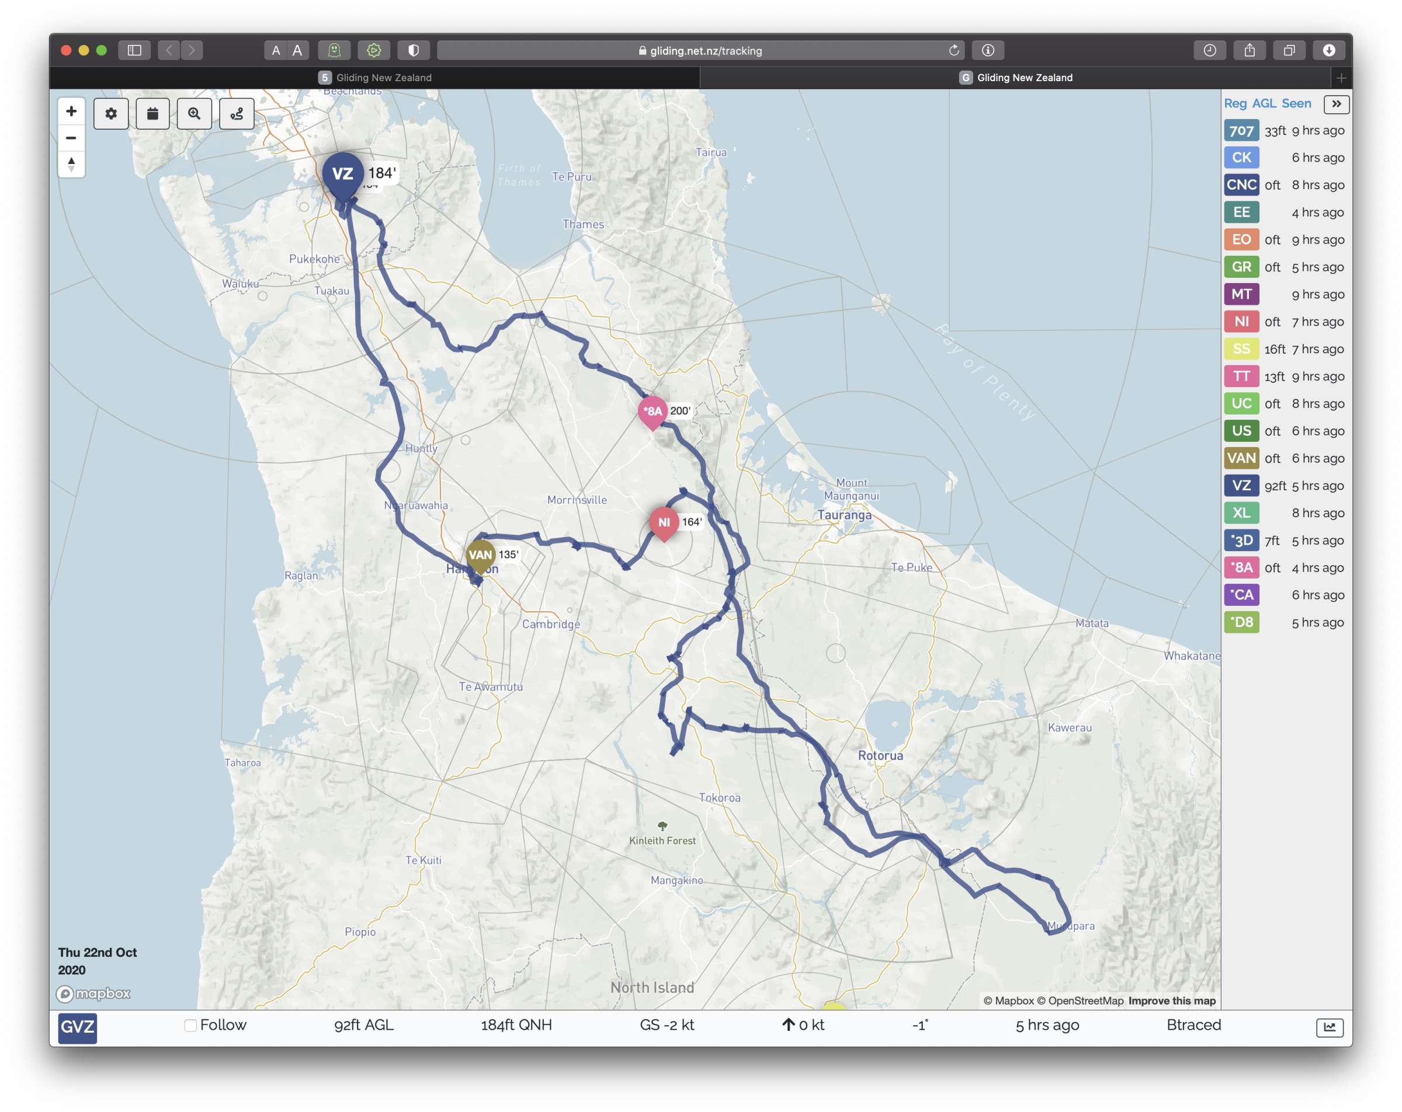The height and width of the screenshot is (1112, 1402).
Task: Sort aircraft list by Seen column
Action: 1296,103
